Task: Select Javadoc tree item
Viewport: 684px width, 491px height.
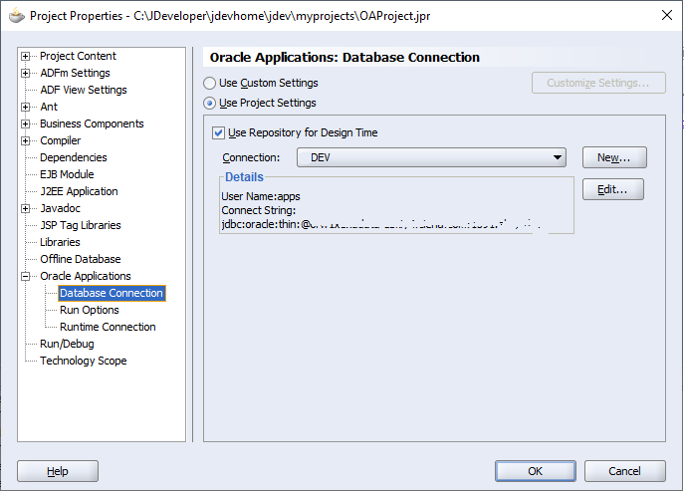Action: click(60, 208)
